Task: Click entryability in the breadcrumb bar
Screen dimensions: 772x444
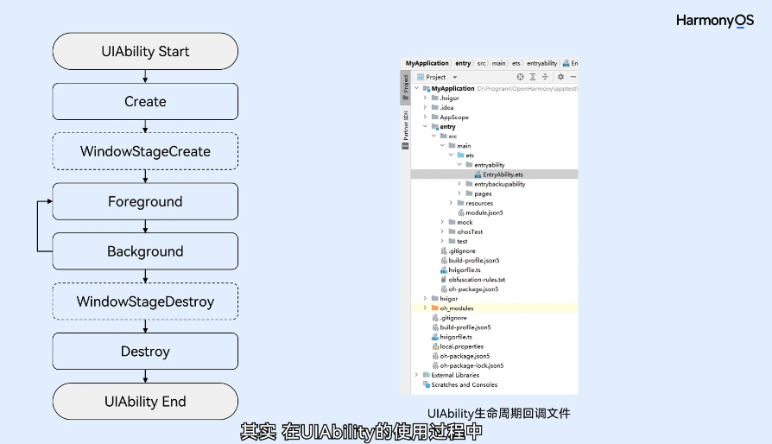Action: point(542,64)
